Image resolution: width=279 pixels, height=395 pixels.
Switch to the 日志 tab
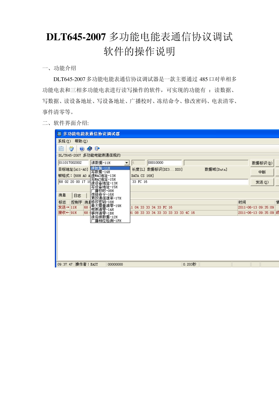point(78,195)
